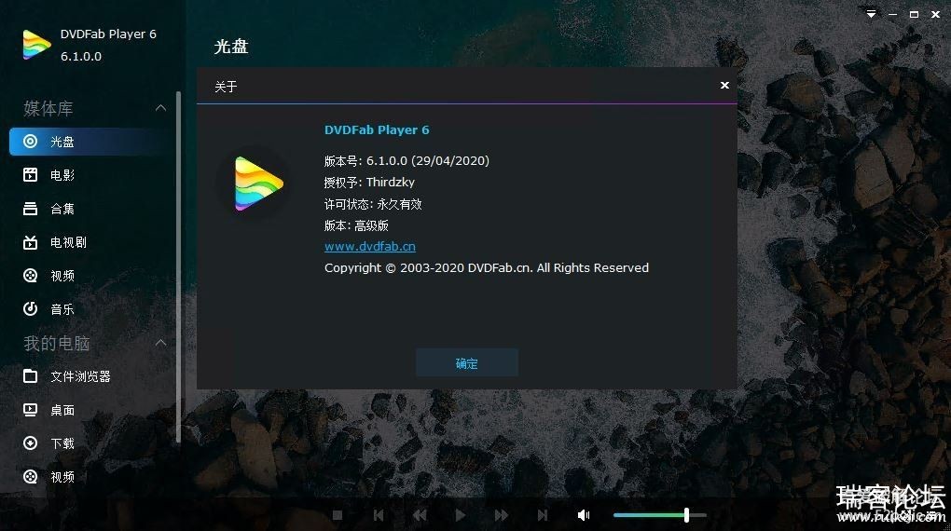Click the 授权予: Thirdzky line

(369, 183)
